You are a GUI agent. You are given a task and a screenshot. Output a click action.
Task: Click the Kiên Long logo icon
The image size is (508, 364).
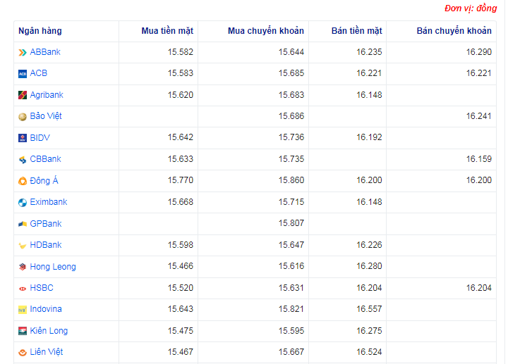[x=23, y=331]
